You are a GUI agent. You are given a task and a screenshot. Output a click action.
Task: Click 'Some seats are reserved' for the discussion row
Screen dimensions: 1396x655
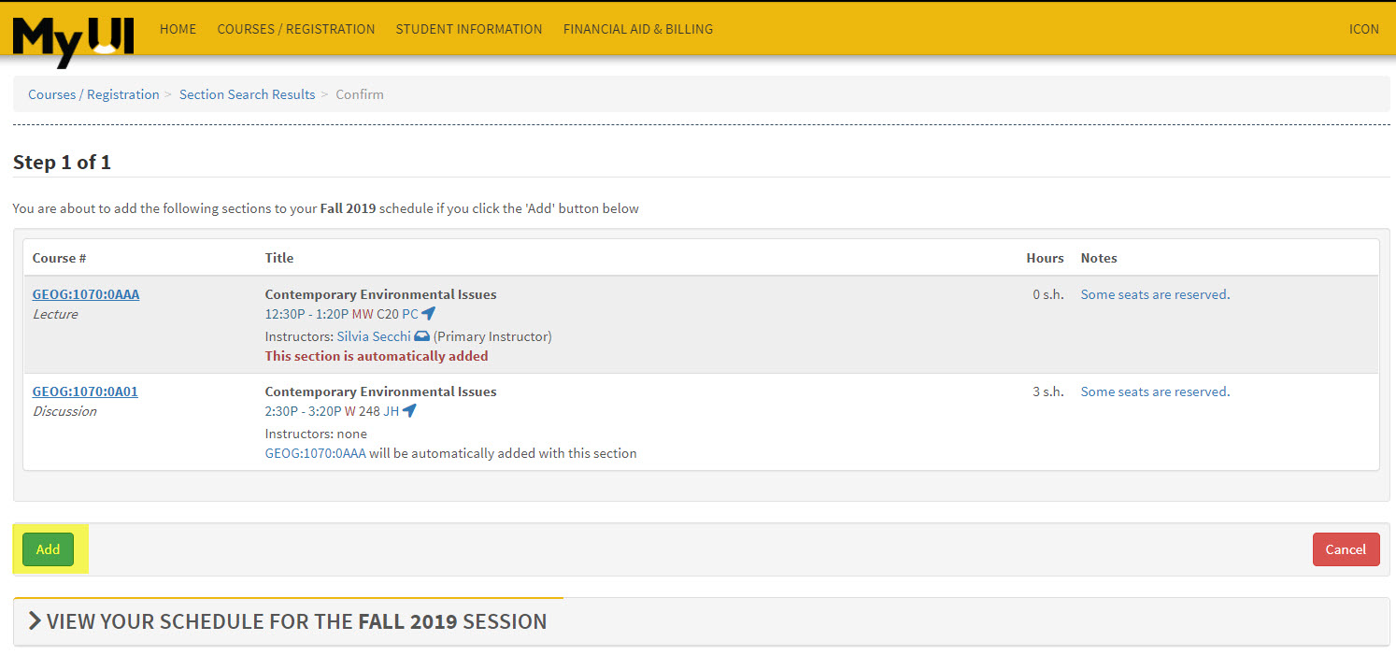pos(1155,392)
